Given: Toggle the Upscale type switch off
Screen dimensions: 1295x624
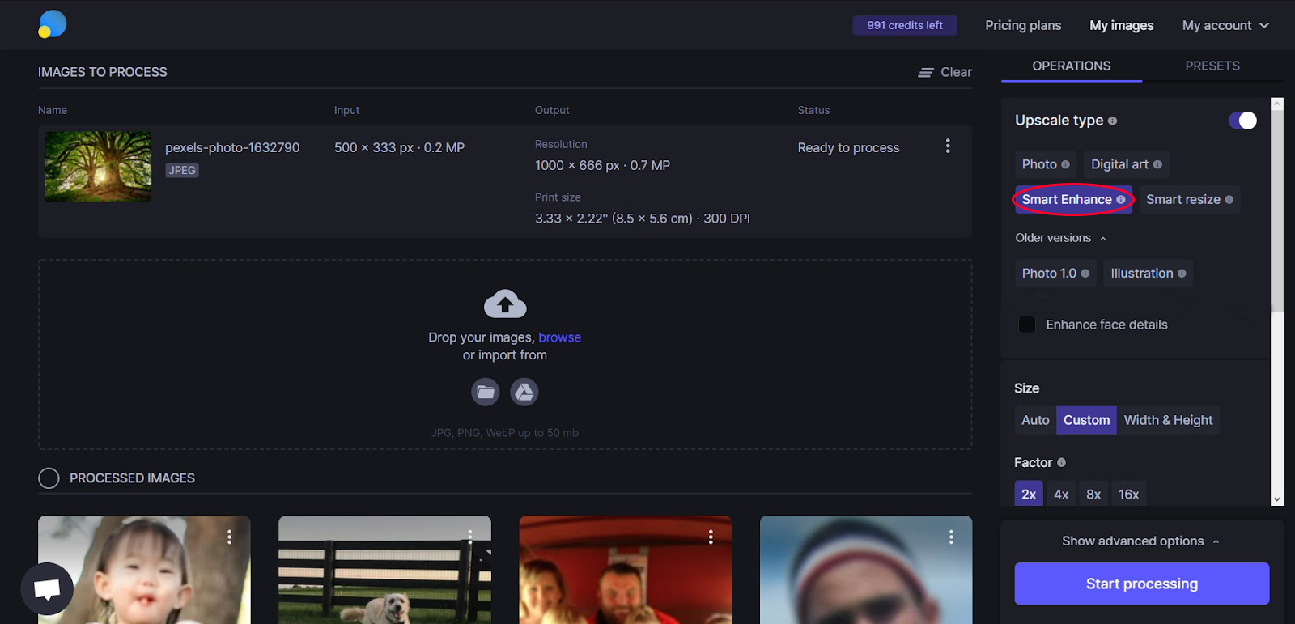Looking at the screenshot, I should [x=1242, y=121].
